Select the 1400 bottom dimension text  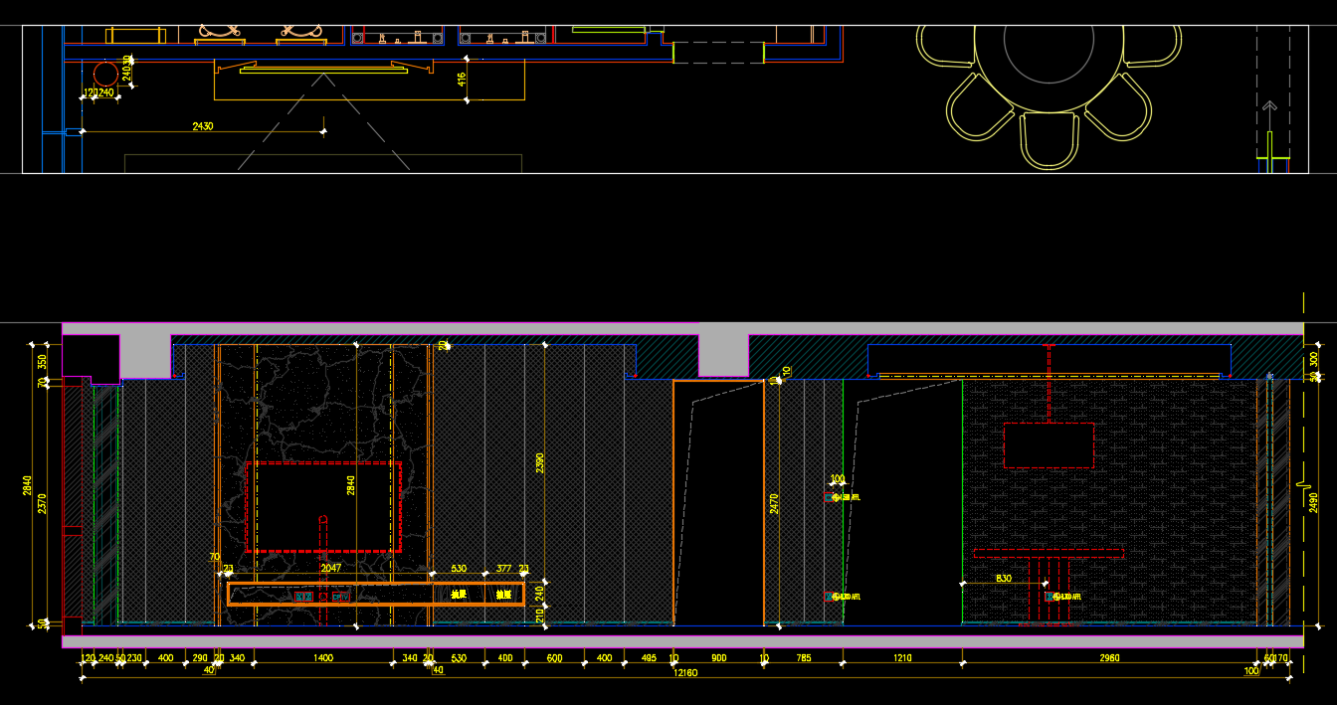(323, 658)
